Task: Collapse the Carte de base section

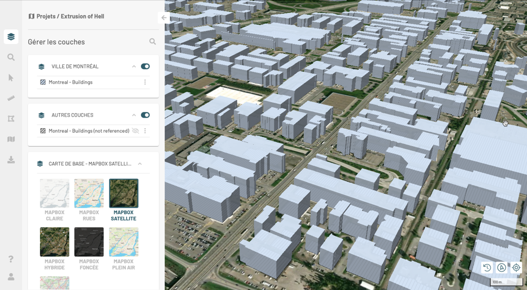Action: [x=140, y=164]
